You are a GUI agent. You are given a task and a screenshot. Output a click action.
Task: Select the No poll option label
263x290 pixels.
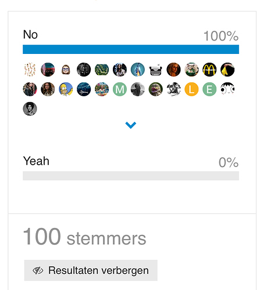tap(30, 35)
